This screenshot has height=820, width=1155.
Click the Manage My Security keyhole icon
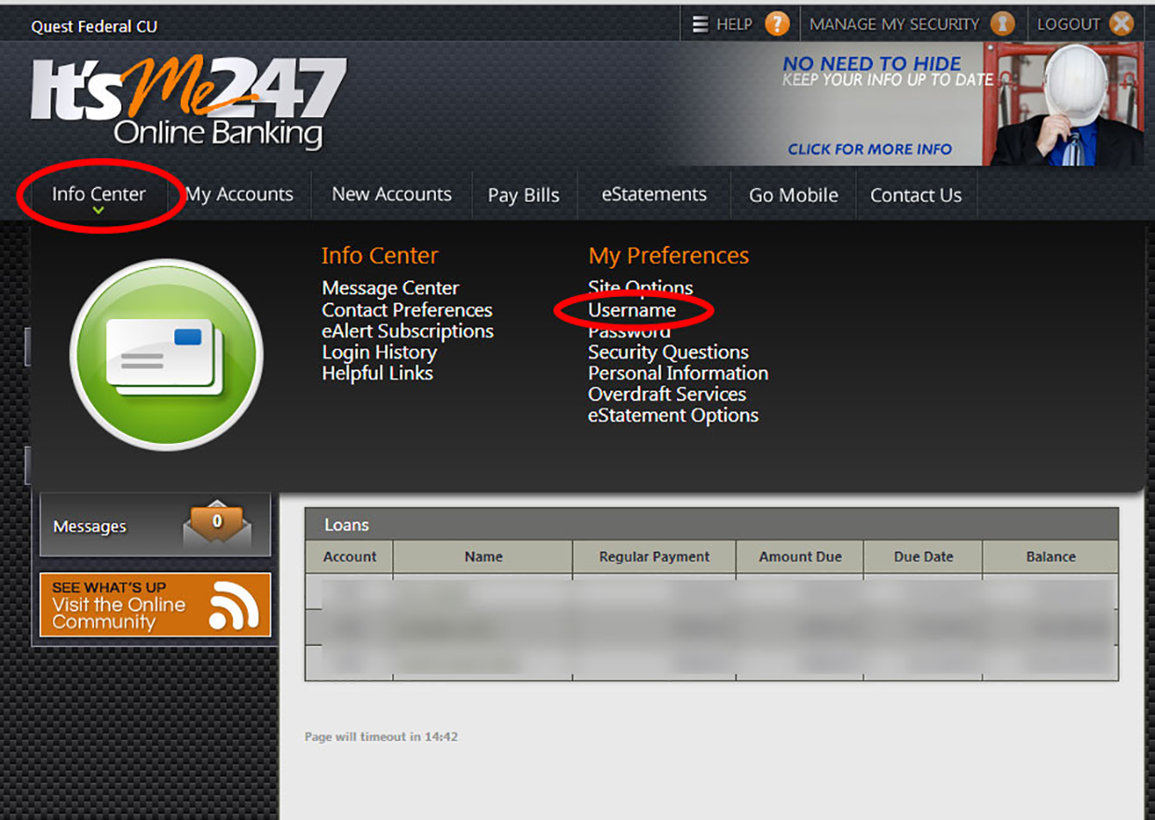coord(1002,24)
